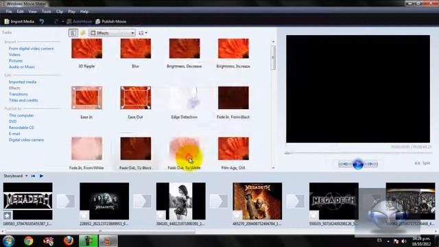Click transition box after first storyboard clip

tap(66, 201)
